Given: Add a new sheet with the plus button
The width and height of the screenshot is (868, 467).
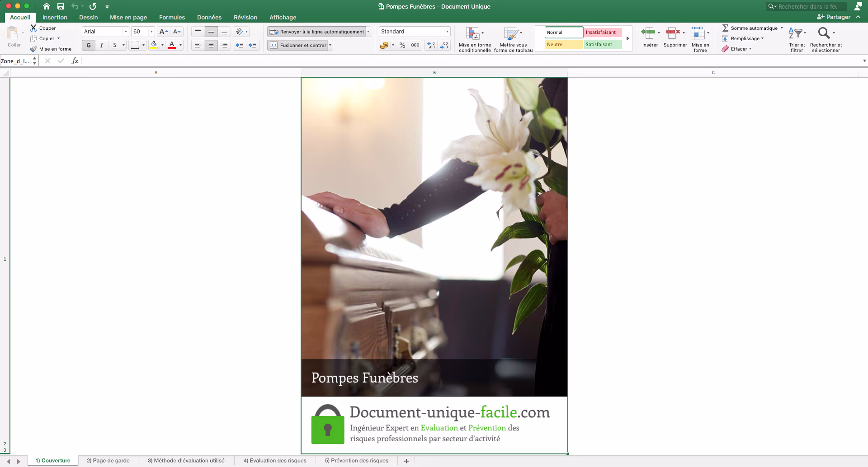Looking at the screenshot, I should click(x=406, y=461).
